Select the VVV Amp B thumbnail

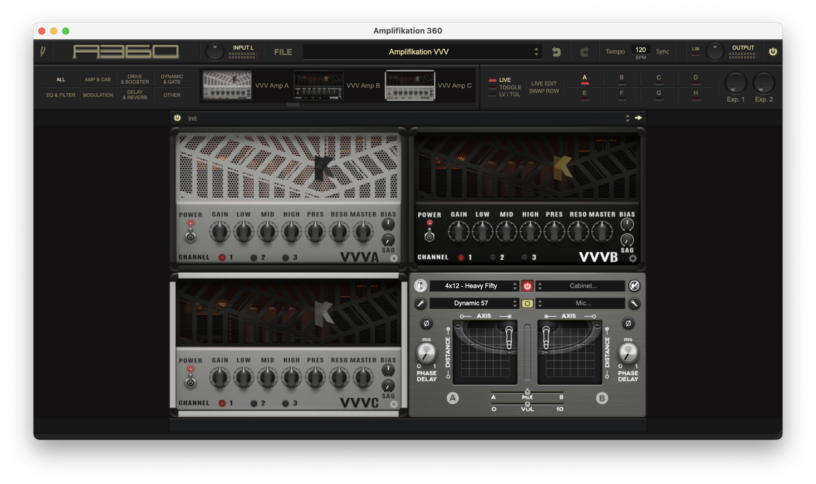coord(319,85)
